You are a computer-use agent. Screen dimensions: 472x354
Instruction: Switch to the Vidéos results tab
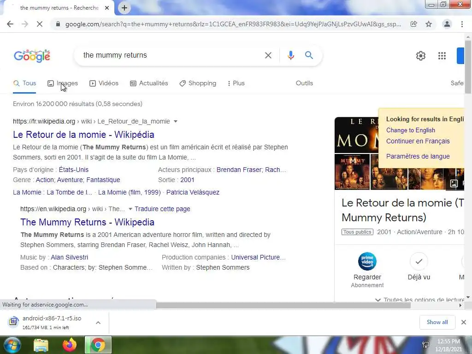[104, 83]
